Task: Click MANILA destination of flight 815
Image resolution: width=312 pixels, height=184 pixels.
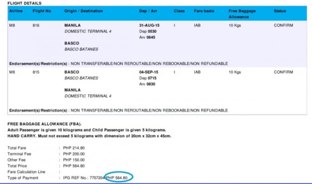Action: (73, 90)
